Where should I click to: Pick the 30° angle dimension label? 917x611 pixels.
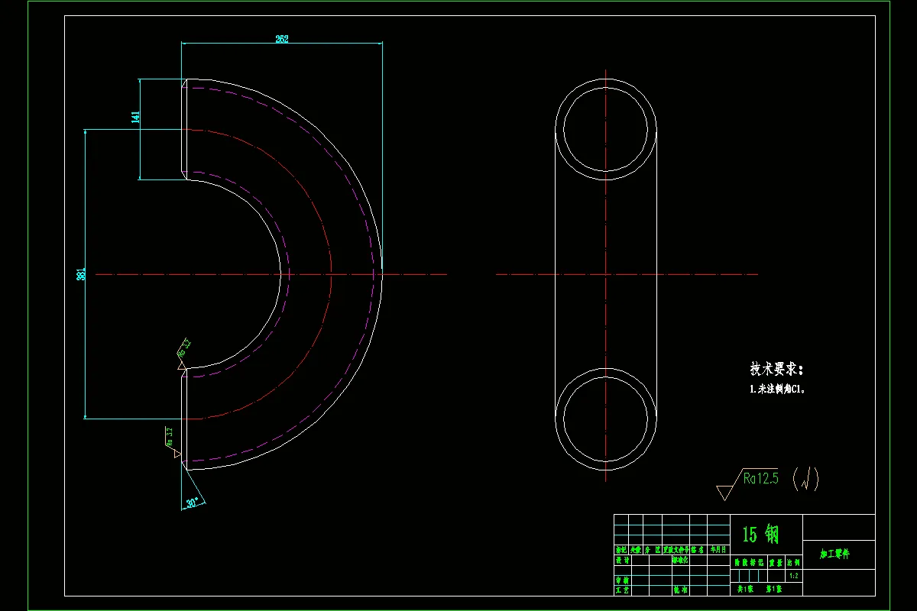(193, 503)
